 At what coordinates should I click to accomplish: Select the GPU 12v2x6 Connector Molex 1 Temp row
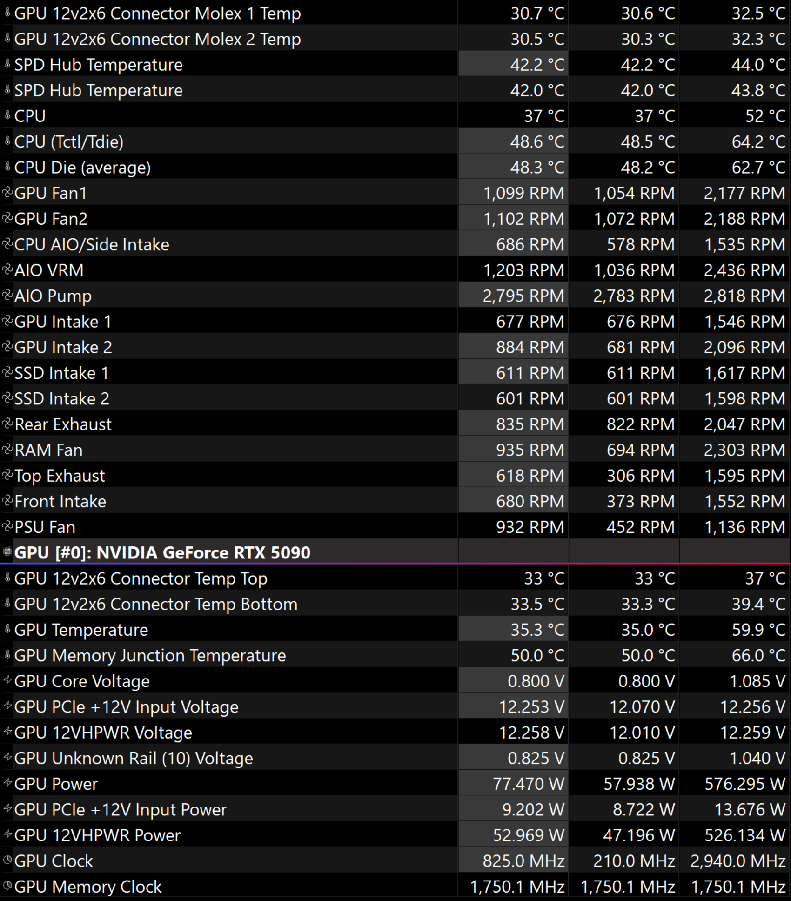click(x=395, y=13)
